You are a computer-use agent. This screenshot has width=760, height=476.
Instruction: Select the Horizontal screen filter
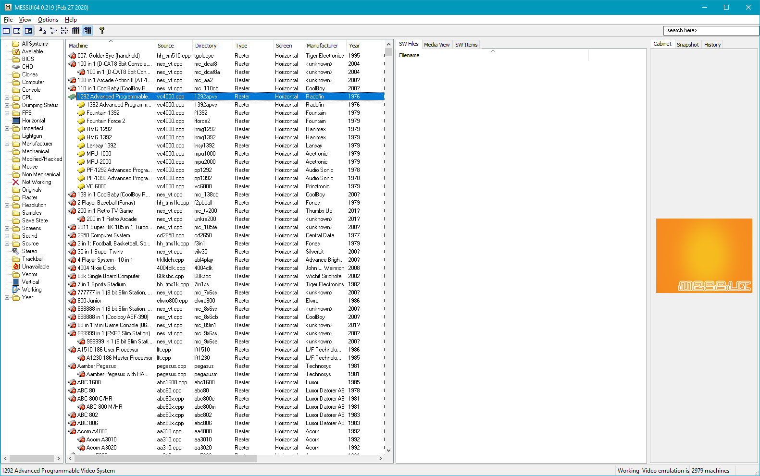29,121
